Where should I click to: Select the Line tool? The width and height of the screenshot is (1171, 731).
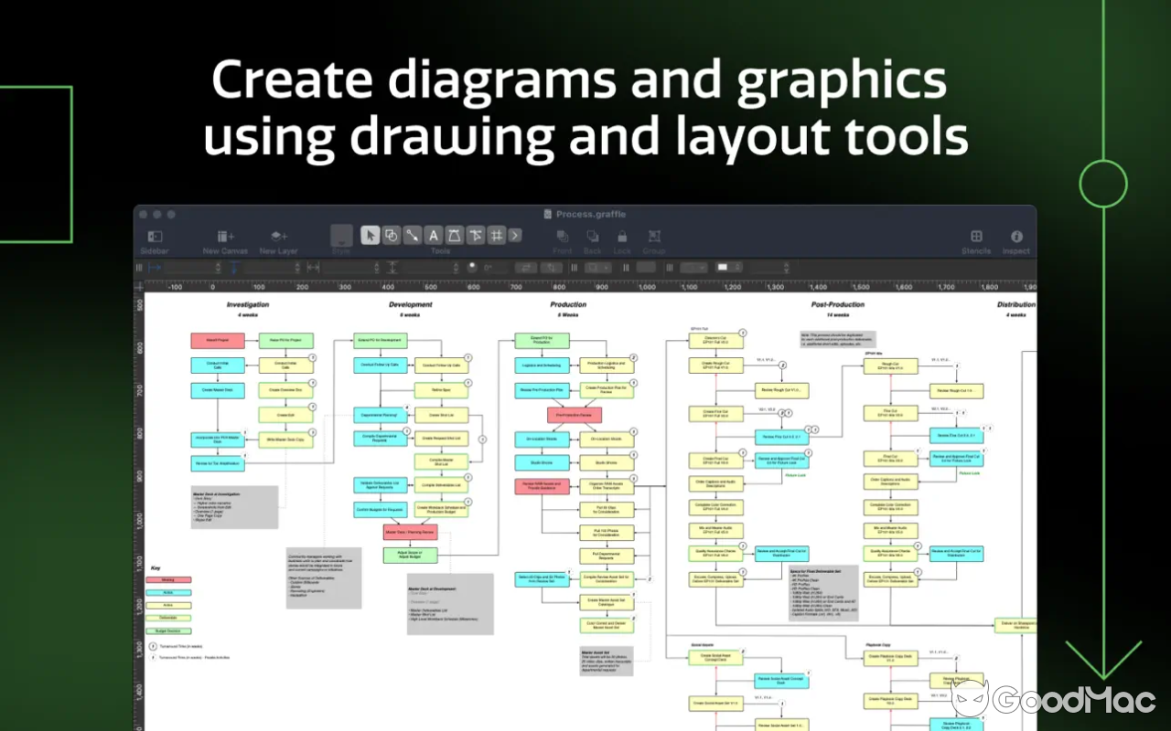point(413,235)
